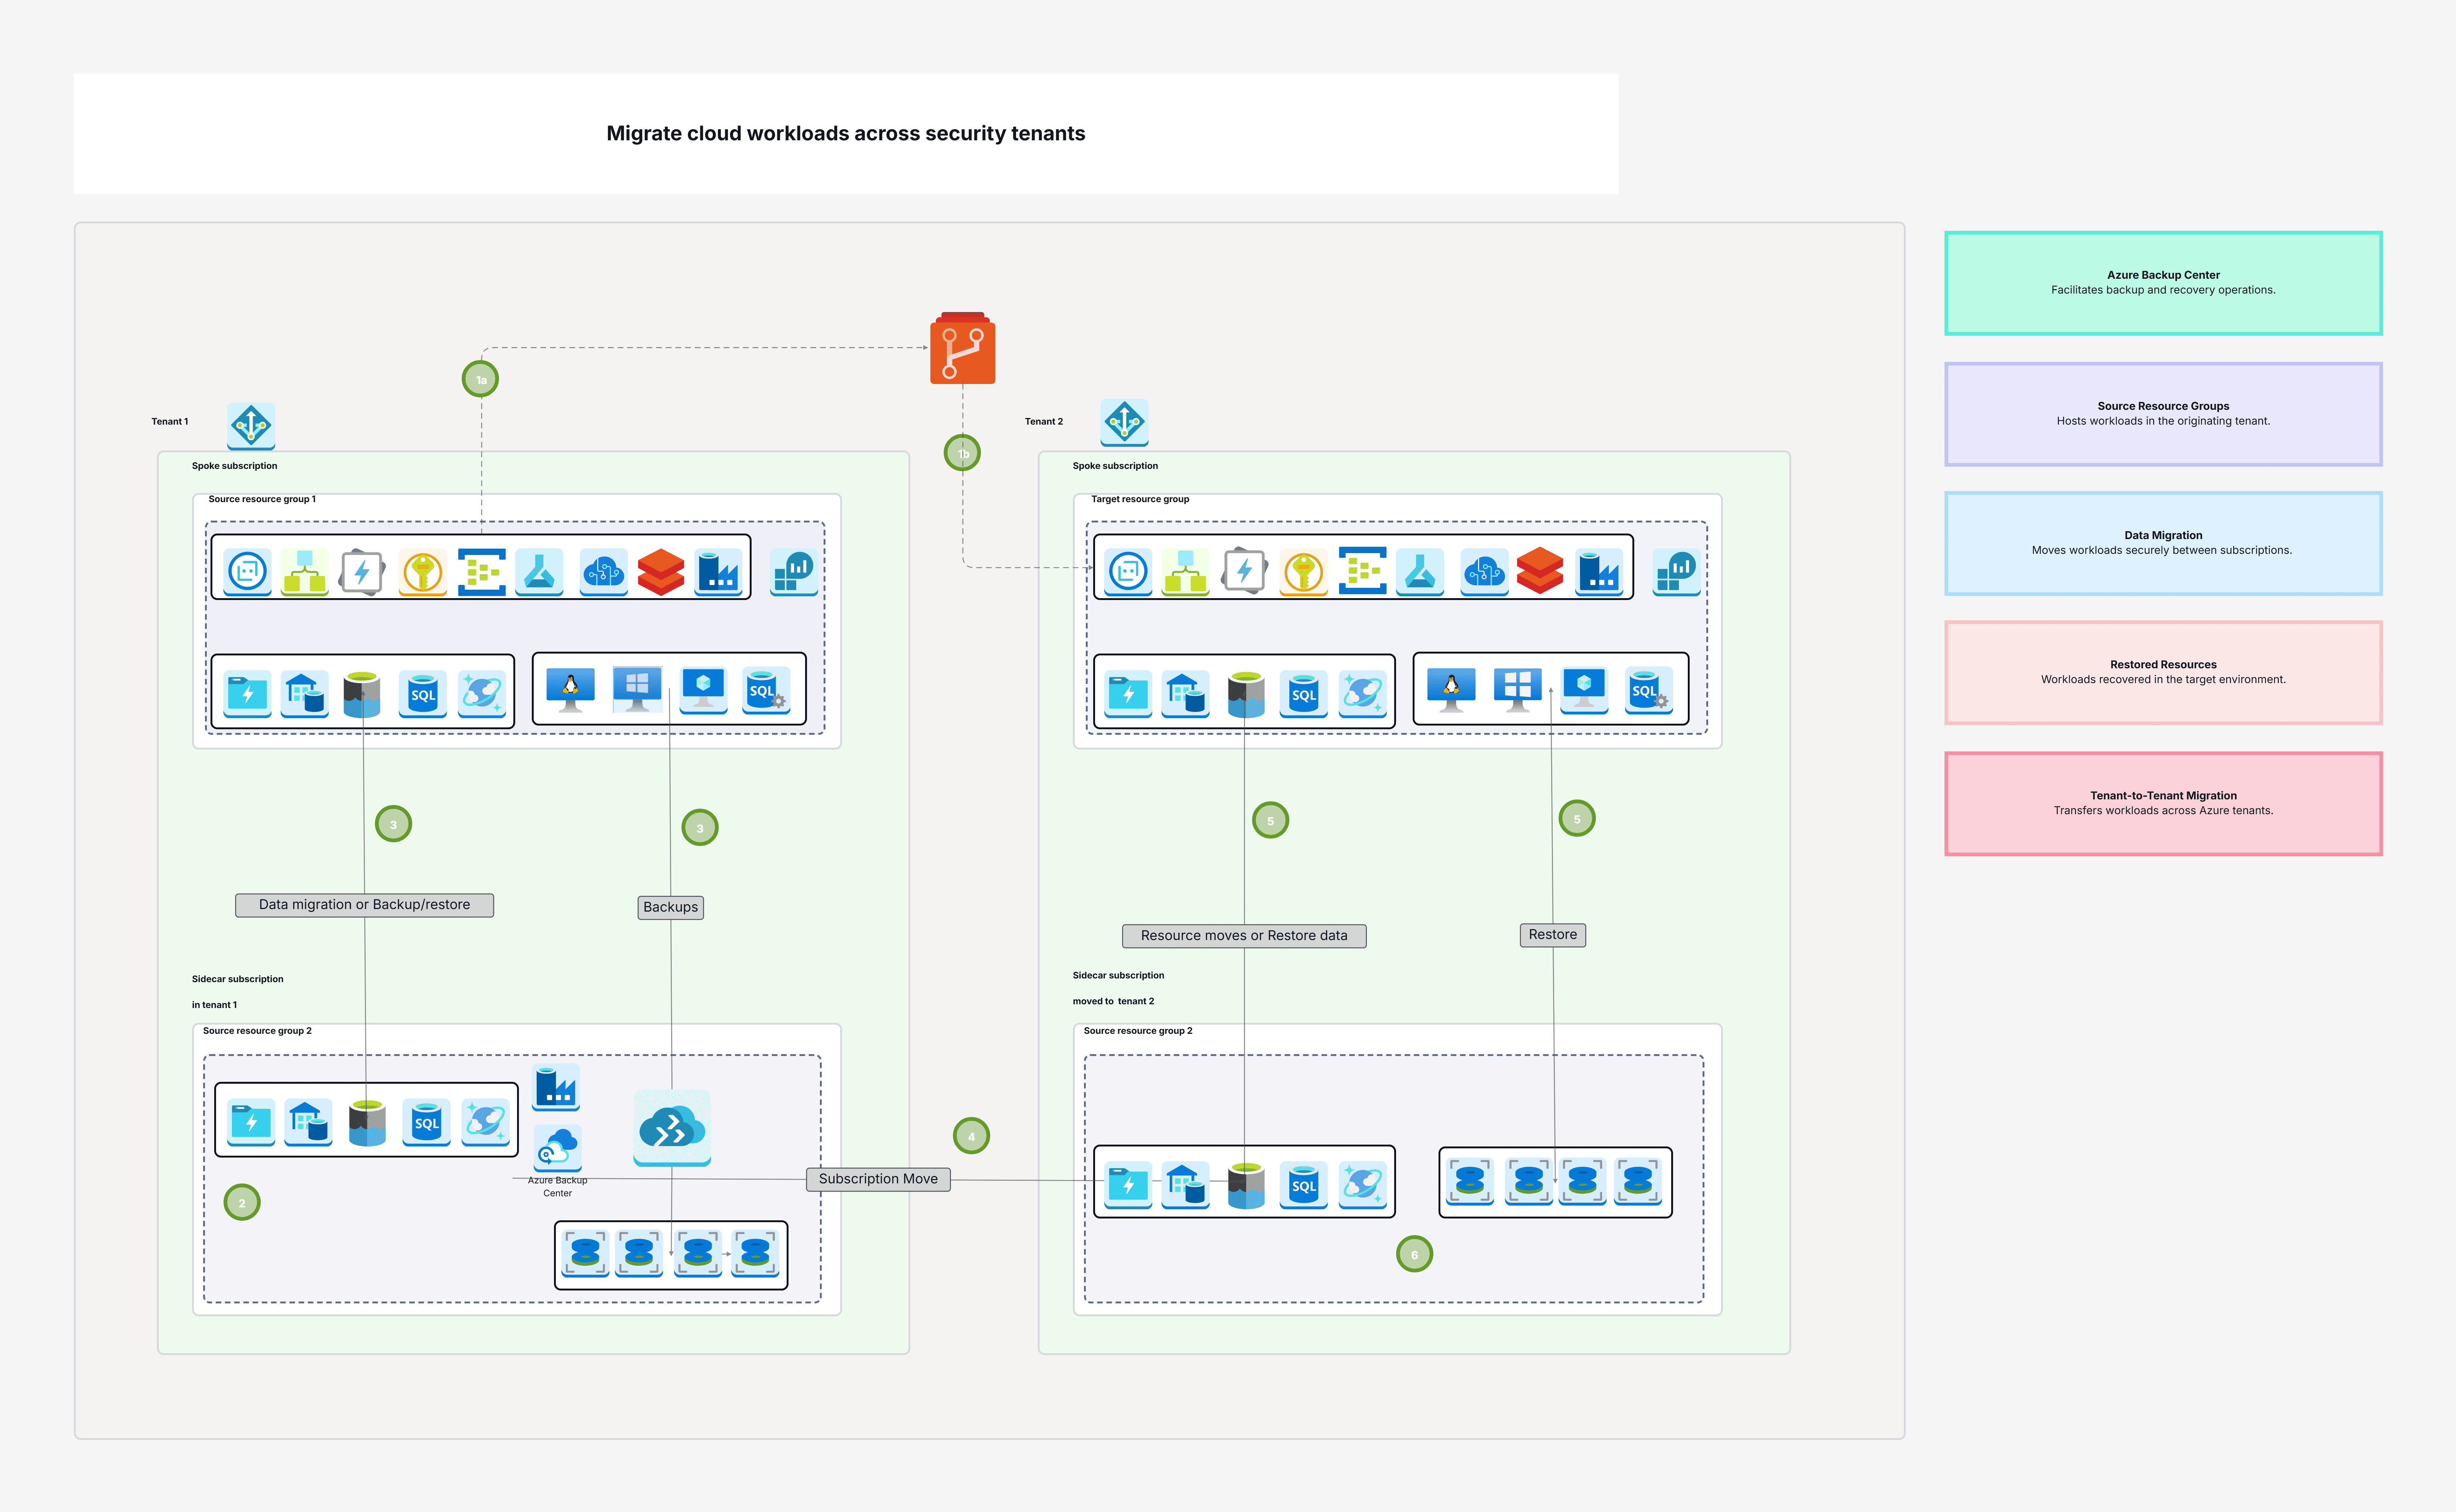Click the Restore label
This screenshot has width=2456, height=1512.
click(x=1553, y=935)
